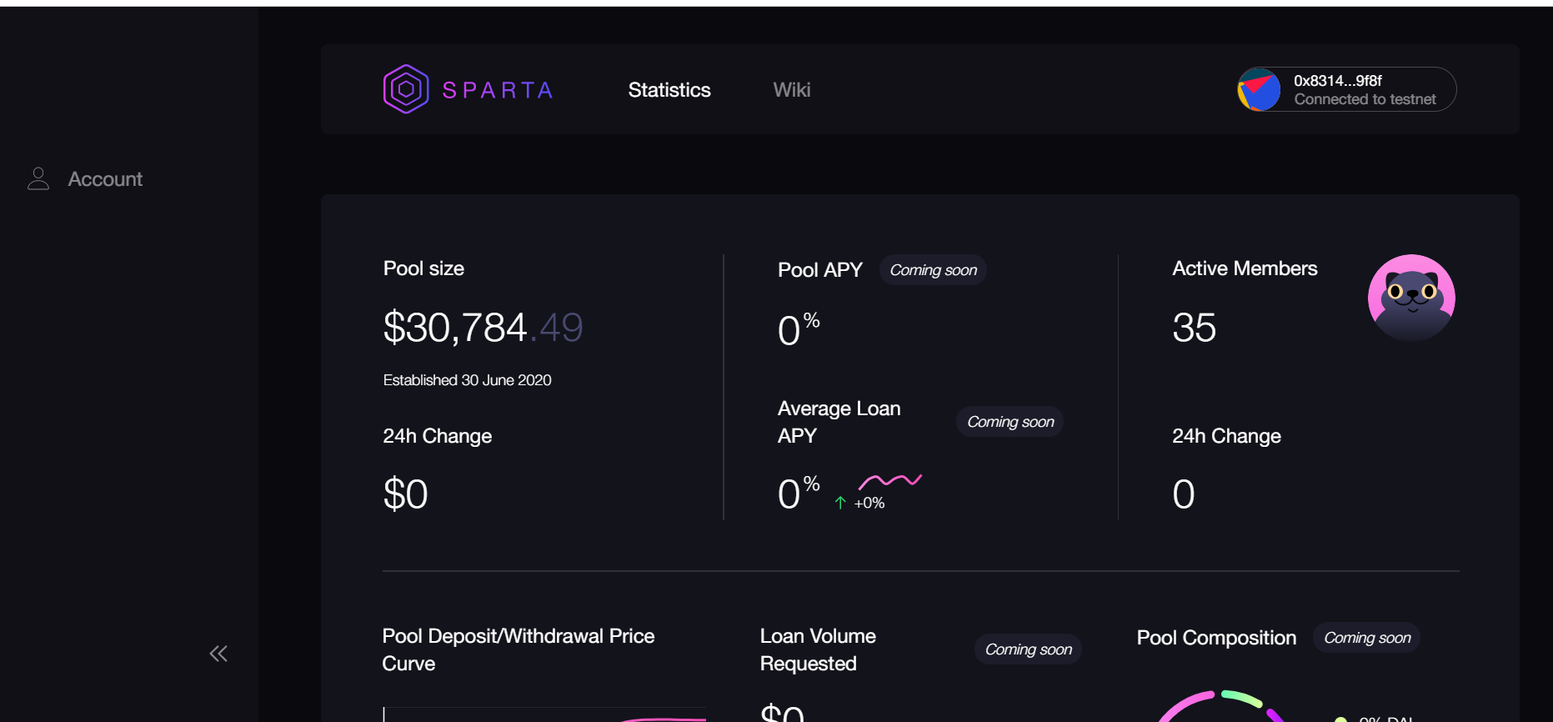Click the Pool size $30,784.49 value
This screenshot has height=722, width=1553.
(x=483, y=327)
